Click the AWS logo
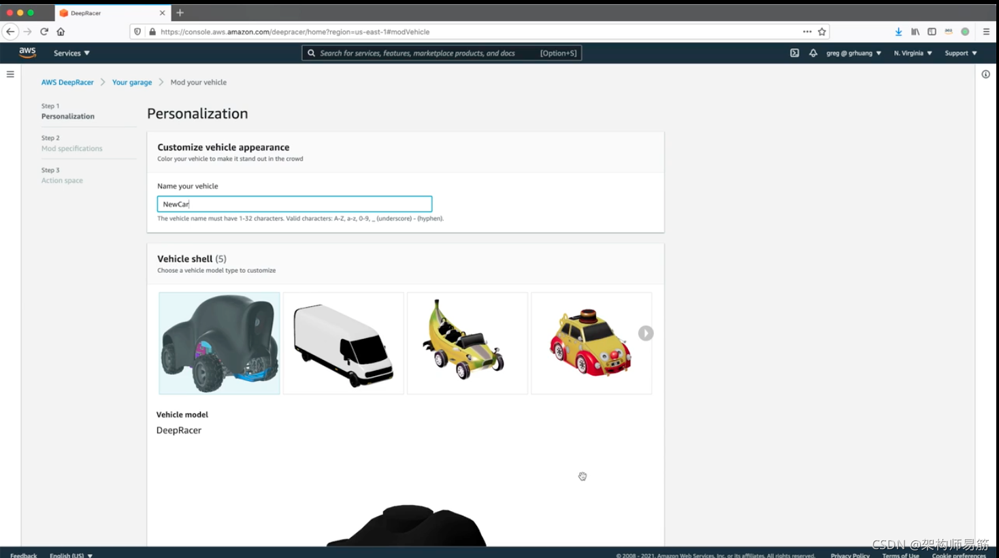 point(27,52)
